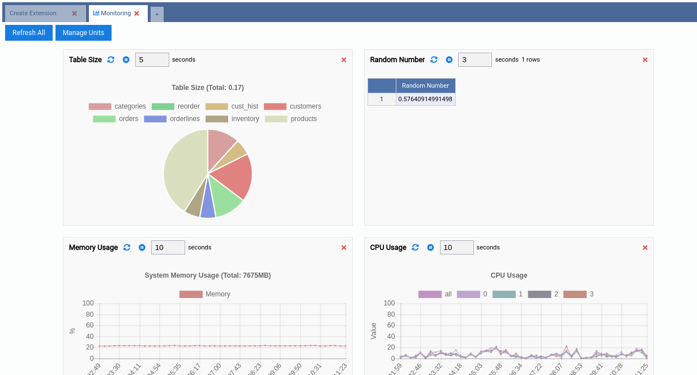Screen dimensions: 697x375
Task: Open a new tab with the plus button
Action: pyautogui.click(x=157, y=14)
